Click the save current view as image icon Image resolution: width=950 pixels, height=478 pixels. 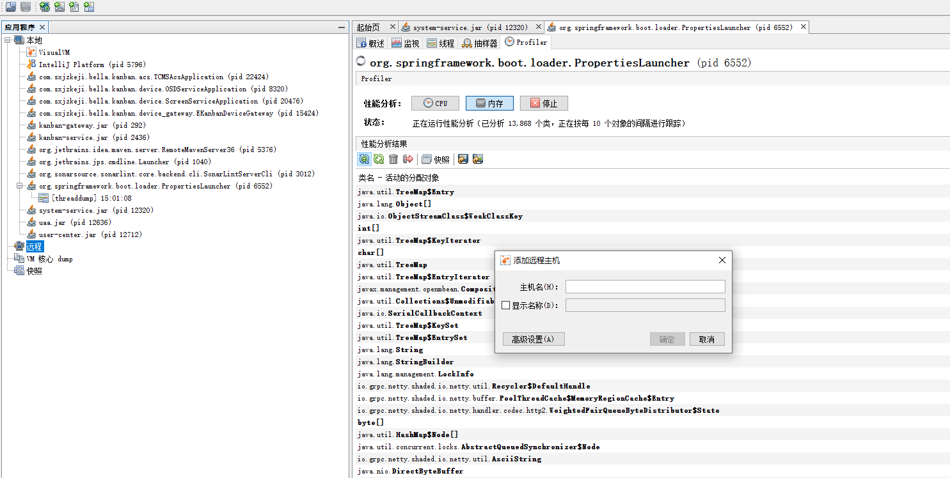click(x=477, y=158)
